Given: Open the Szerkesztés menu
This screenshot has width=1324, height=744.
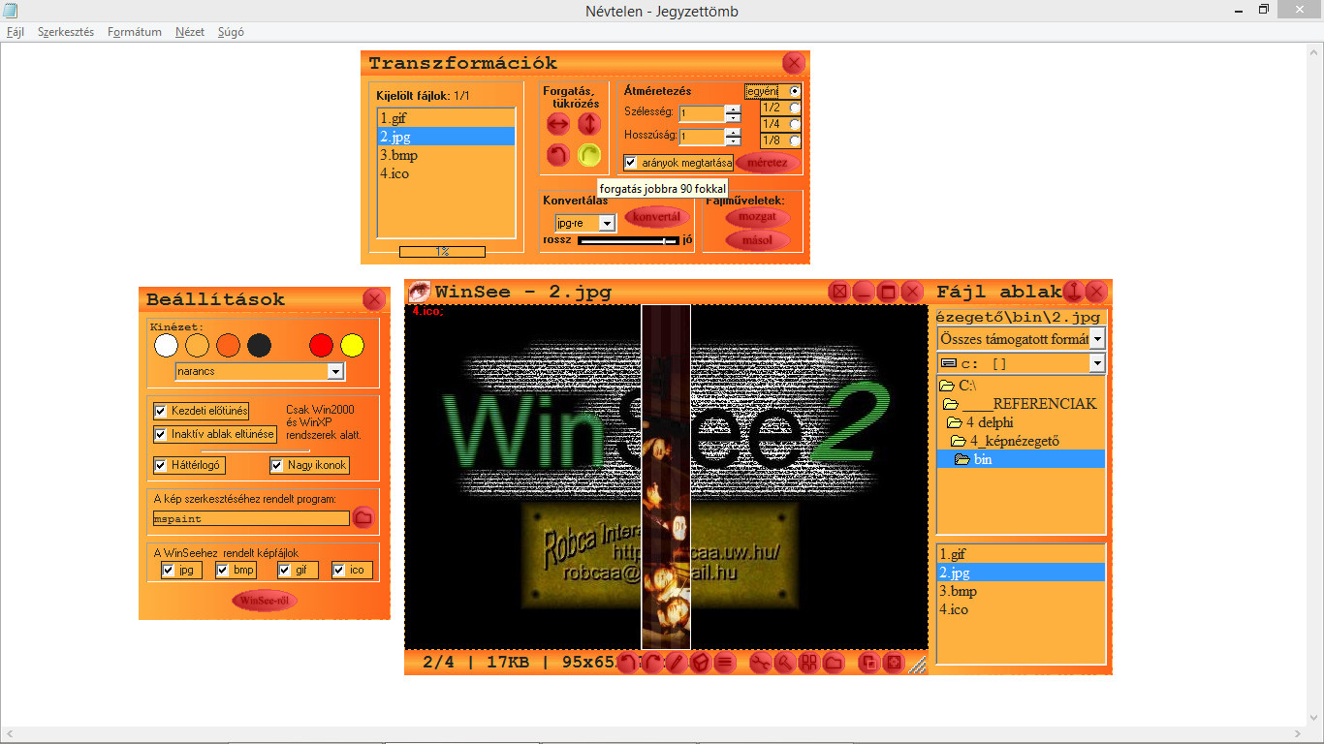Looking at the screenshot, I should coord(66,32).
